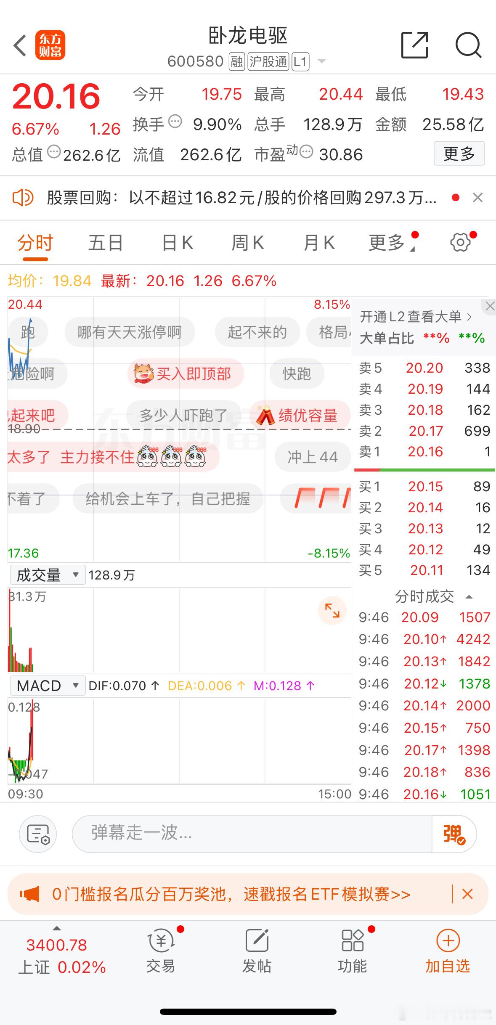The image size is (496, 1025).
Task: Go back using the left arrow
Action: 20,45
